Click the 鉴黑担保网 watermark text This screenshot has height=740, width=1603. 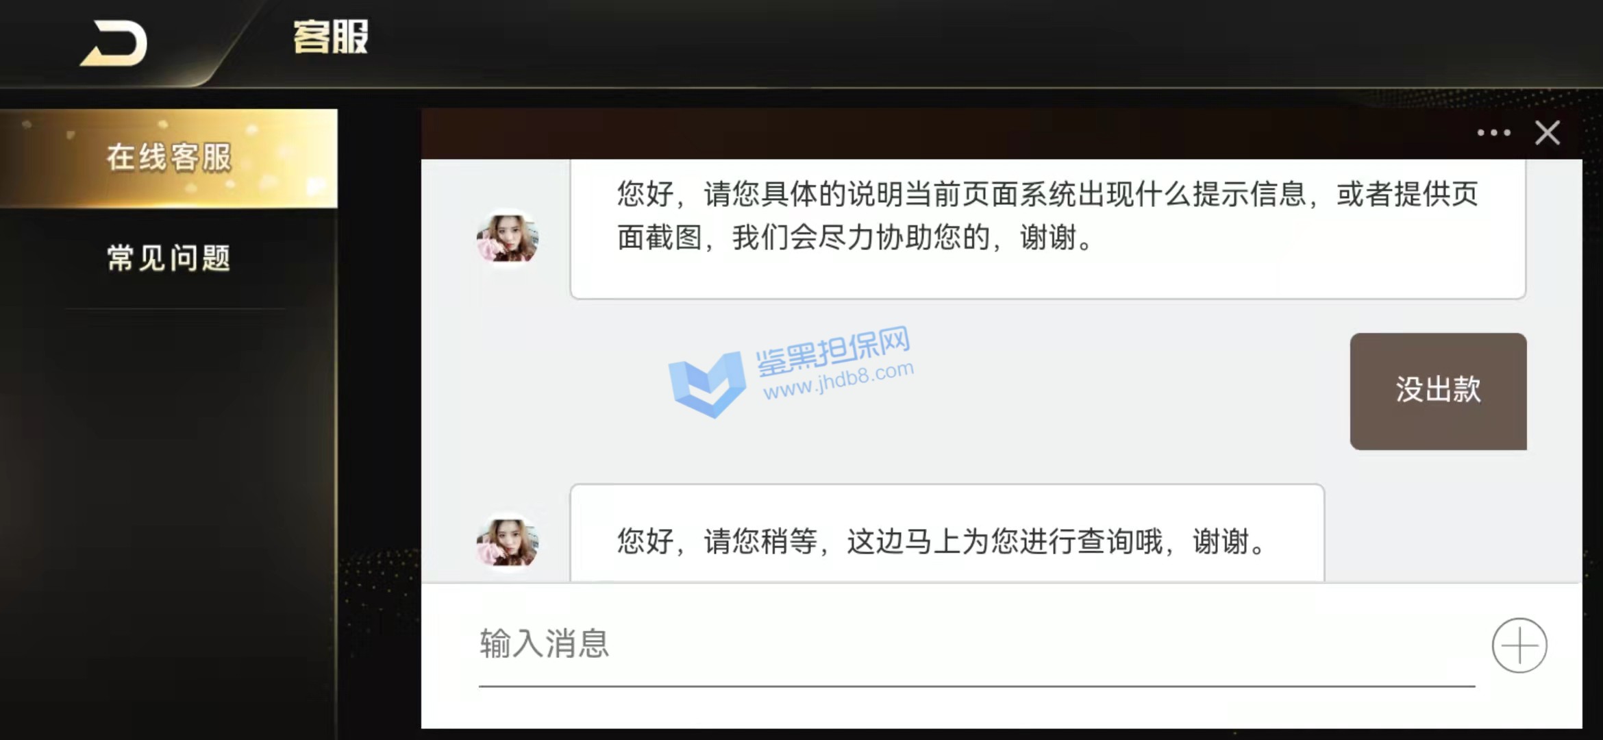[833, 350]
